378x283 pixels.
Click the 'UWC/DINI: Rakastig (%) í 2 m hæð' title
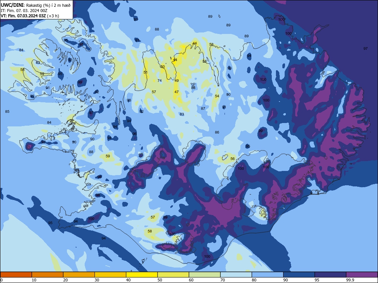(x=36, y=5)
